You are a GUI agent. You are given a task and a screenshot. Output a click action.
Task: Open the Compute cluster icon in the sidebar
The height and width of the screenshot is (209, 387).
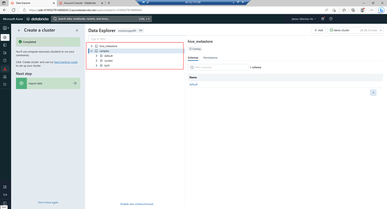(5, 77)
